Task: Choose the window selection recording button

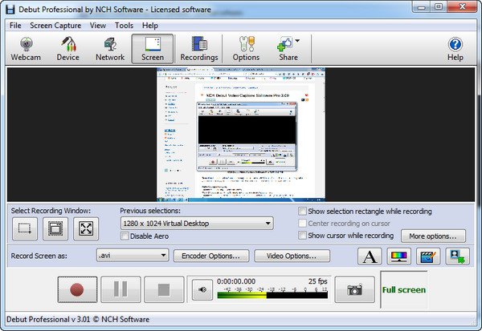Action: coord(55,228)
